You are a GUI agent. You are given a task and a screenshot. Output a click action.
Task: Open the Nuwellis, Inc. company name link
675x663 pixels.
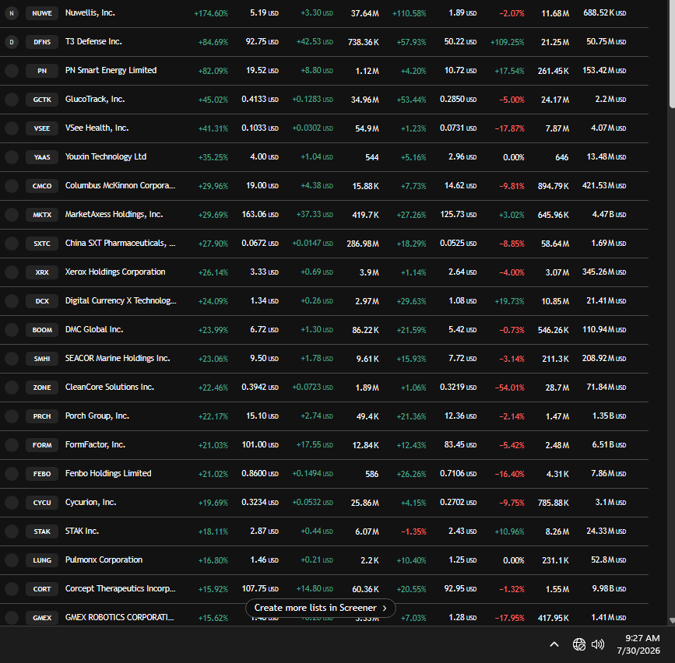[x=90, y=13]
